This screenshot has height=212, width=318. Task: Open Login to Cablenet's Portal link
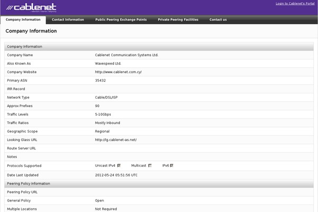tap(295, 4)
